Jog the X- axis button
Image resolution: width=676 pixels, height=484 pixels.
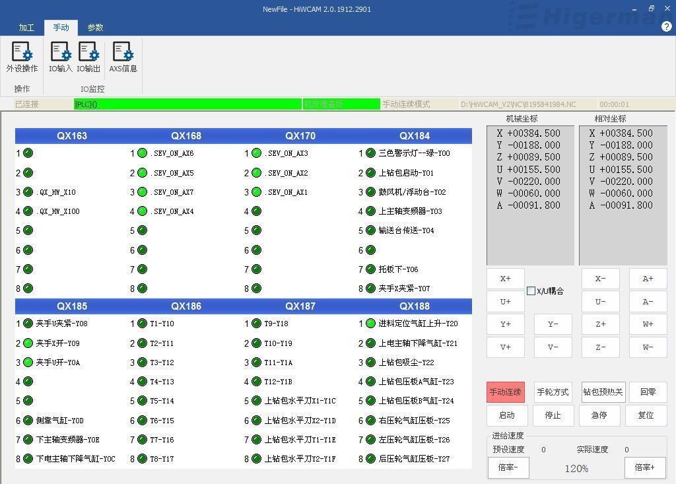point(600,279)
